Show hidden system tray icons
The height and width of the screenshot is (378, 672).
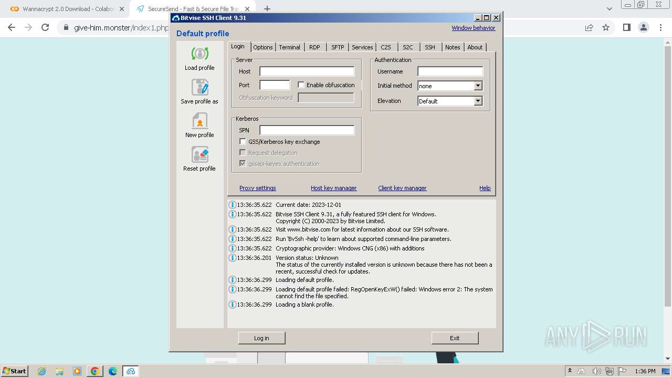[570, 371]
